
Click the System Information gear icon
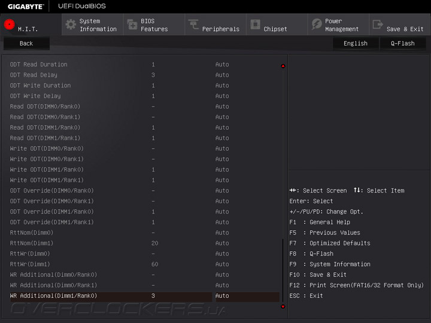[71, 25]
